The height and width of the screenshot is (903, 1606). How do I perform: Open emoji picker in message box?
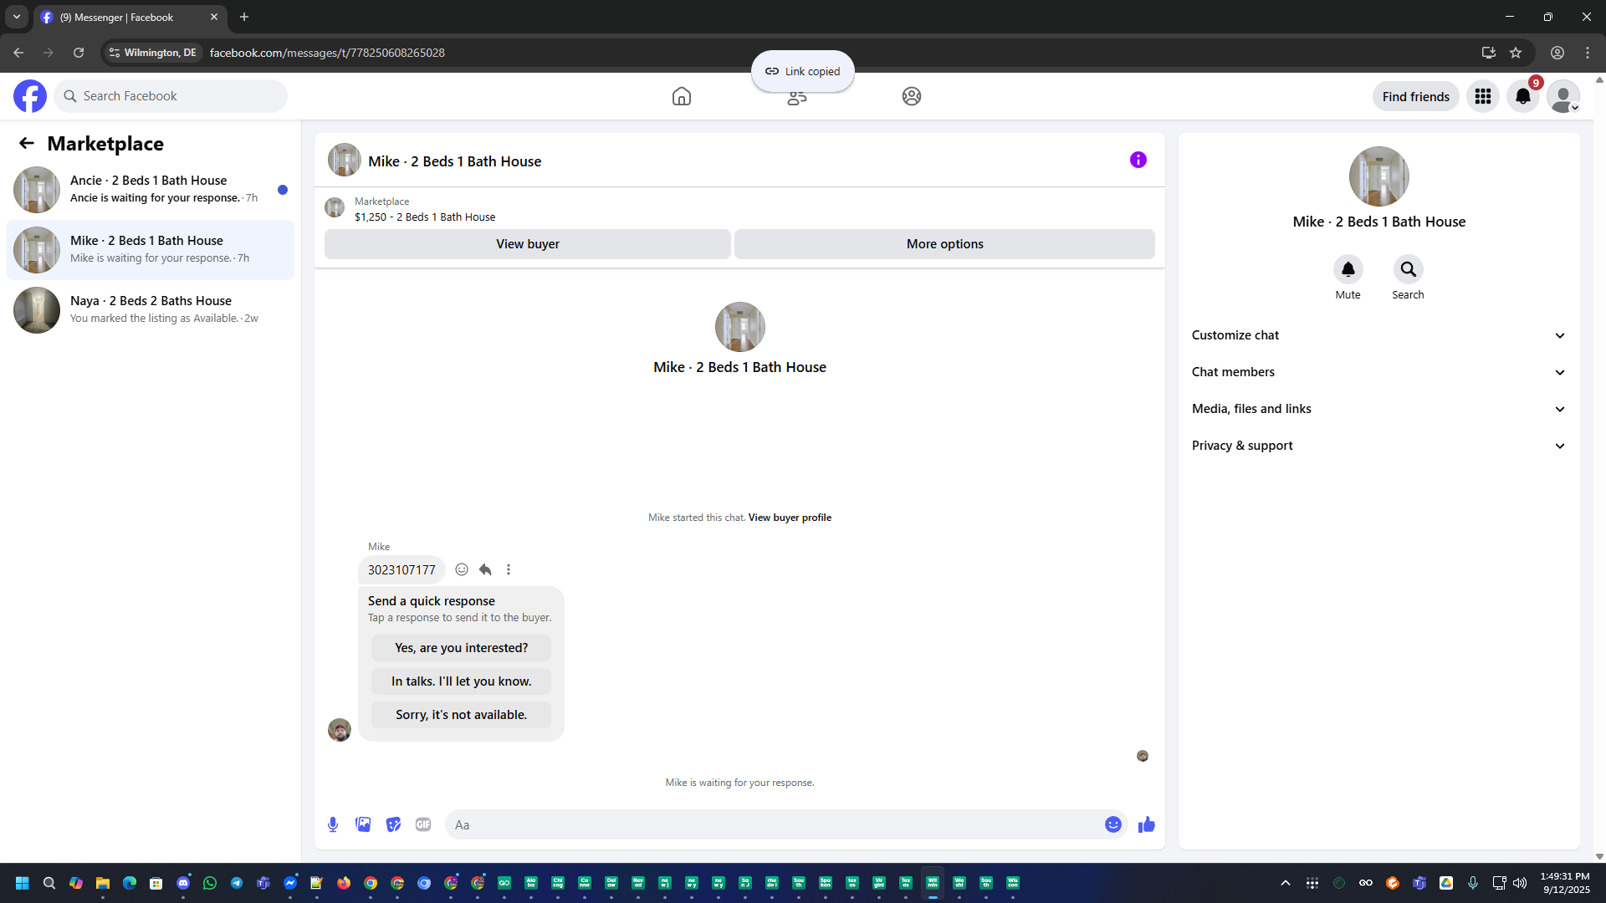click(x=1112, y=824)
